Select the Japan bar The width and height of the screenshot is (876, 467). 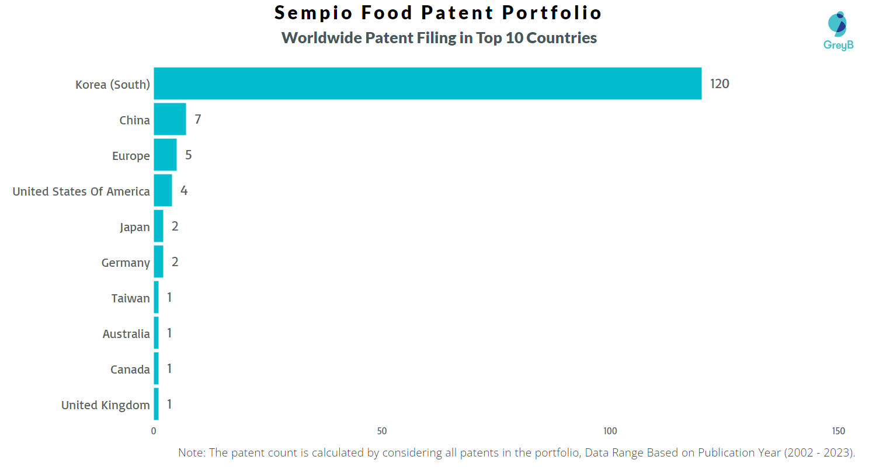158,226
